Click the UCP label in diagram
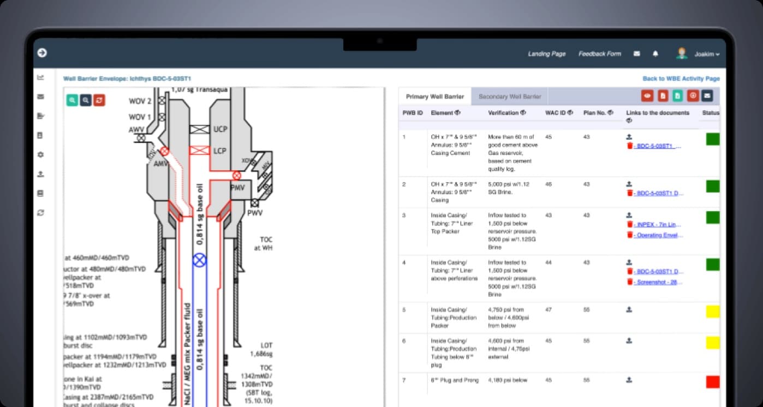This screenshot has height=407, width=763. pos(220,129)
